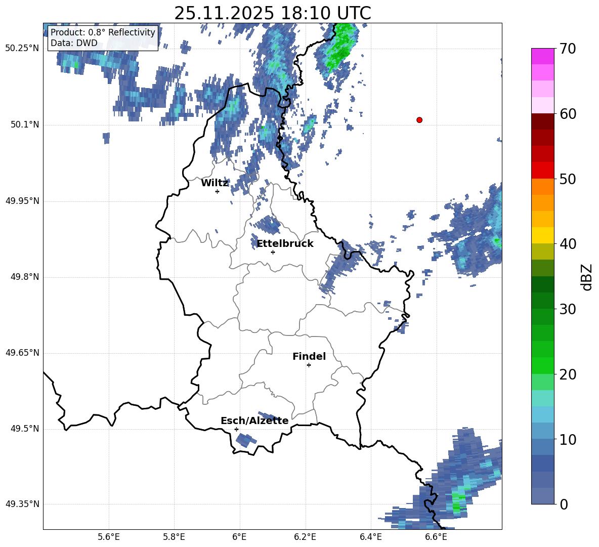
Task: Click the Findel station label
Action: [309, 356]
